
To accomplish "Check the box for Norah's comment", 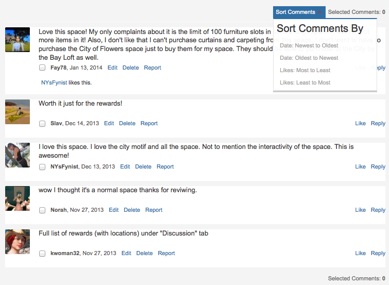I will pyautogui.click(x=42, y=210).
